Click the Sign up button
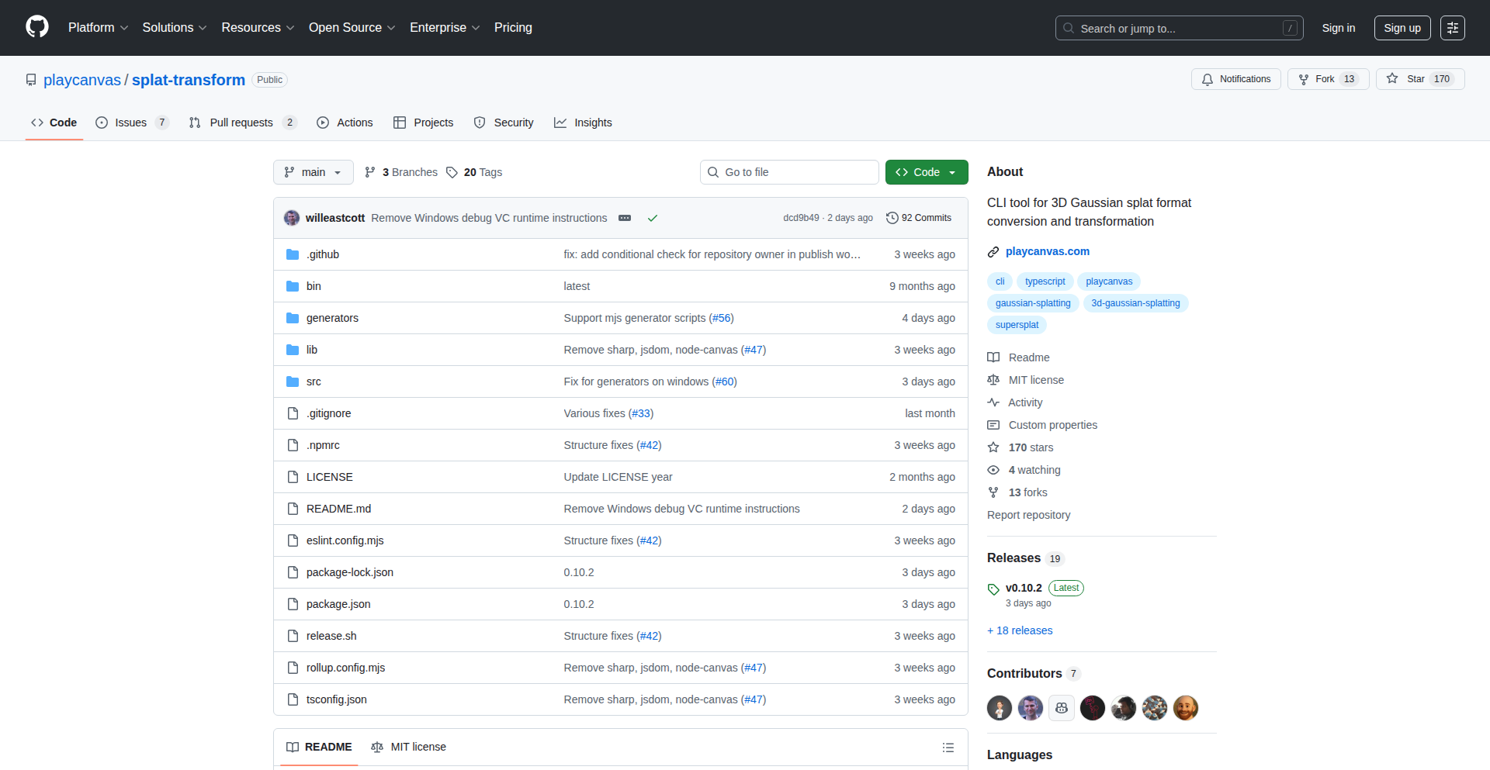Viewport: 1490px width, 770px height. [x=1402, y=28]
